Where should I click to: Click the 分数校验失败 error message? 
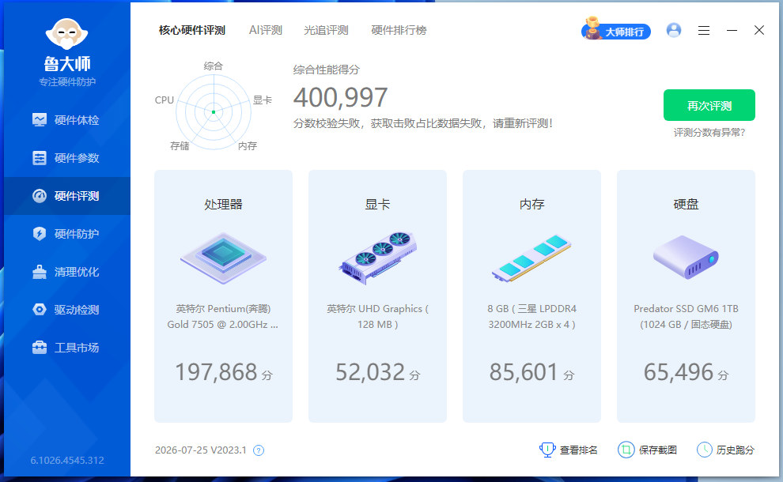(x=423, y=123)
